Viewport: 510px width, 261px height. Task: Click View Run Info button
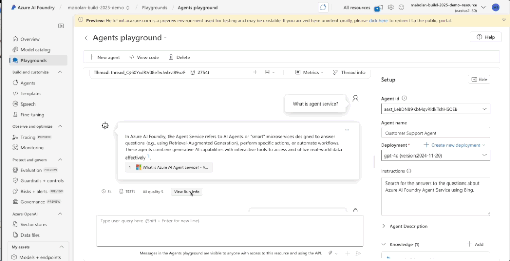[x=186, y=192]
